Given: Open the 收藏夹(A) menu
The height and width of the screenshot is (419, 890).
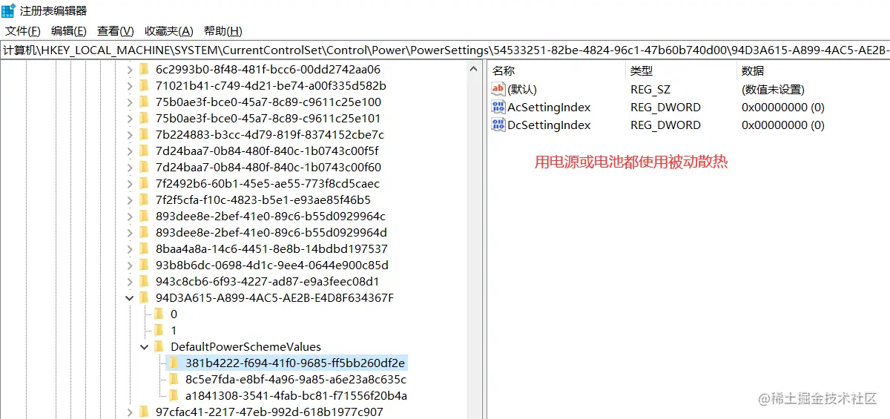Looking at the screenshot, I should 168,31.
